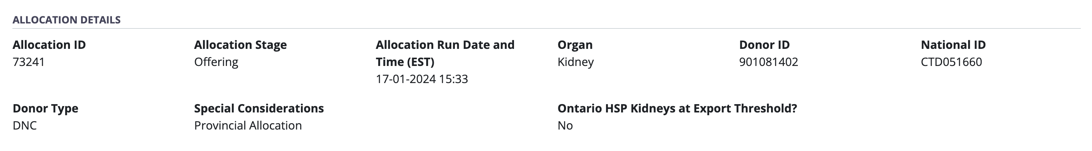Select the Provincial Allocation text

pos(248,125)
